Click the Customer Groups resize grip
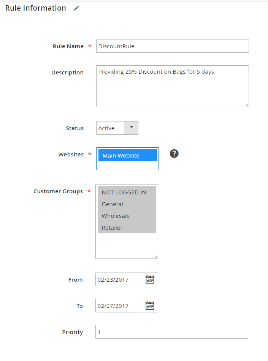Viewport: 268px width, 361px height. pos(156,257)
